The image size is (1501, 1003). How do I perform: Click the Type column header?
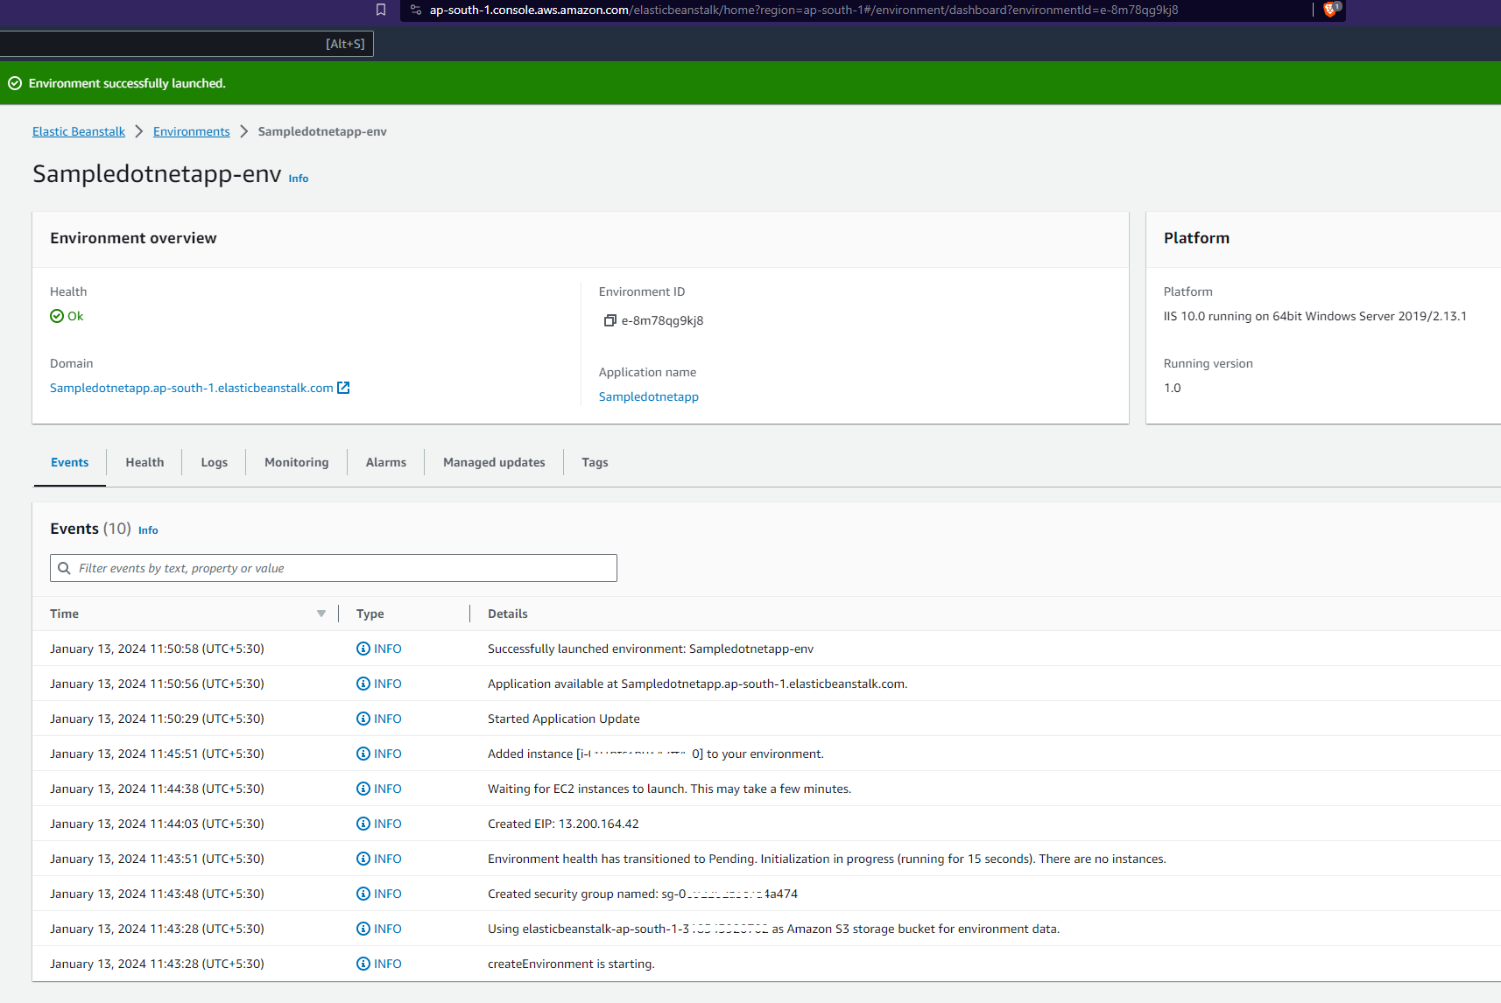[370, 614]
